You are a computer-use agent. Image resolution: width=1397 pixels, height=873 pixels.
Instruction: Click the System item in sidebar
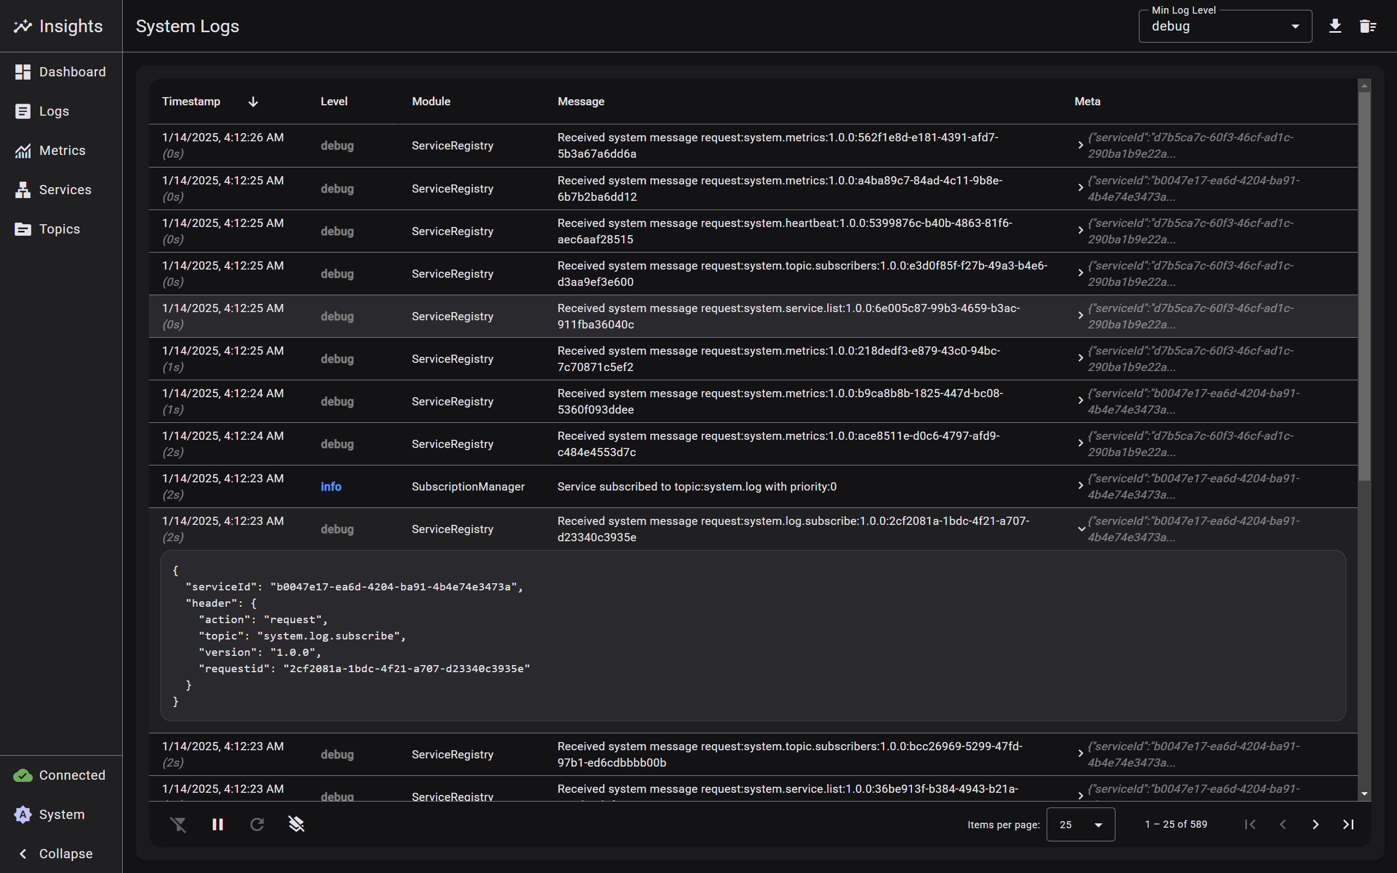pyautogui.click(x=61, y=814)
